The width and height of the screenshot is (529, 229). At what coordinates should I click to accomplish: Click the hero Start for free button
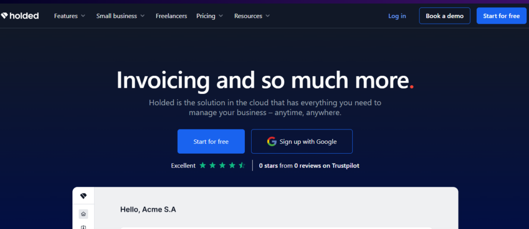(x=211, y=141)
